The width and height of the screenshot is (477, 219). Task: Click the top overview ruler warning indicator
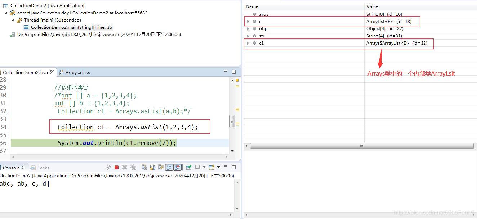click(237, 80)
